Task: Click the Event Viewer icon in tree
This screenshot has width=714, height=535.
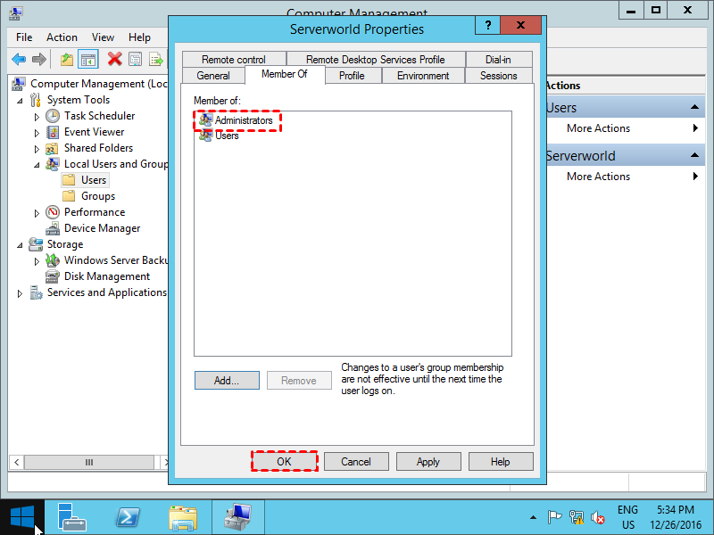Action: coord(53,132)
